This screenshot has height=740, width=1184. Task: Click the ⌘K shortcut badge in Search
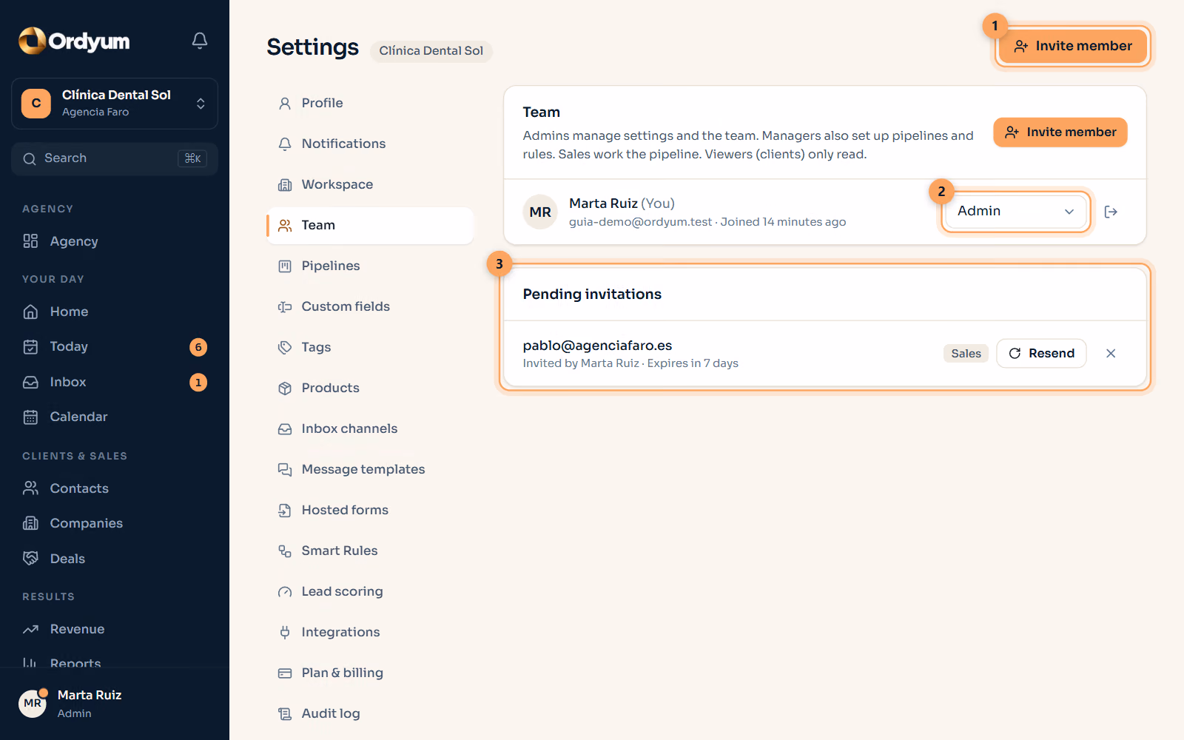click(192, 158)
